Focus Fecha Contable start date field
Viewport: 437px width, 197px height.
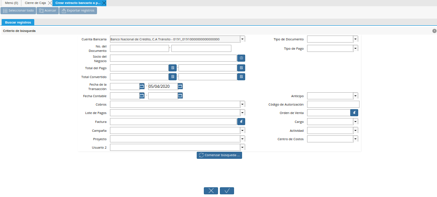tap(125, 96)
